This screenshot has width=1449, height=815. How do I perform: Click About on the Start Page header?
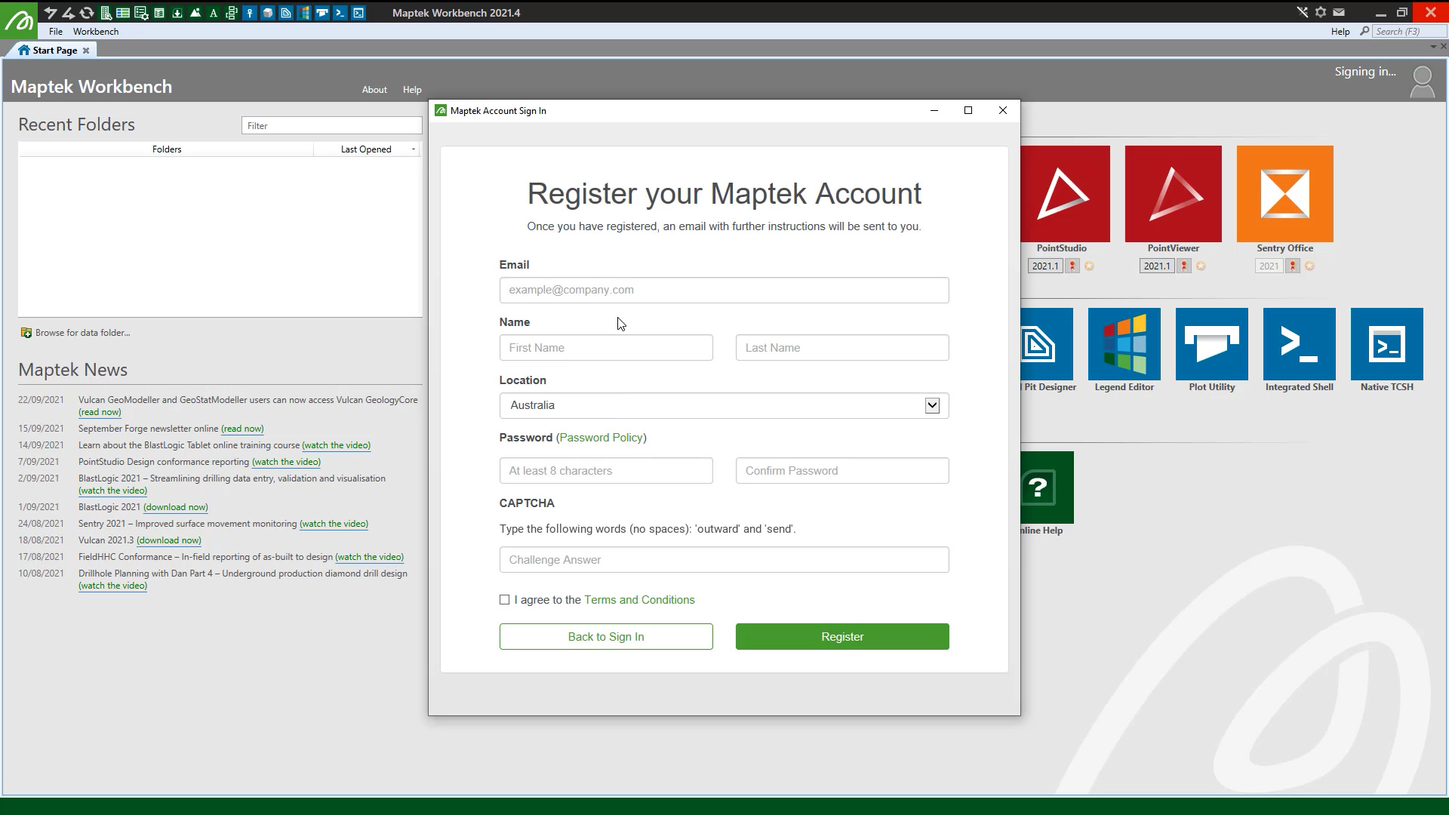[374, 90]
